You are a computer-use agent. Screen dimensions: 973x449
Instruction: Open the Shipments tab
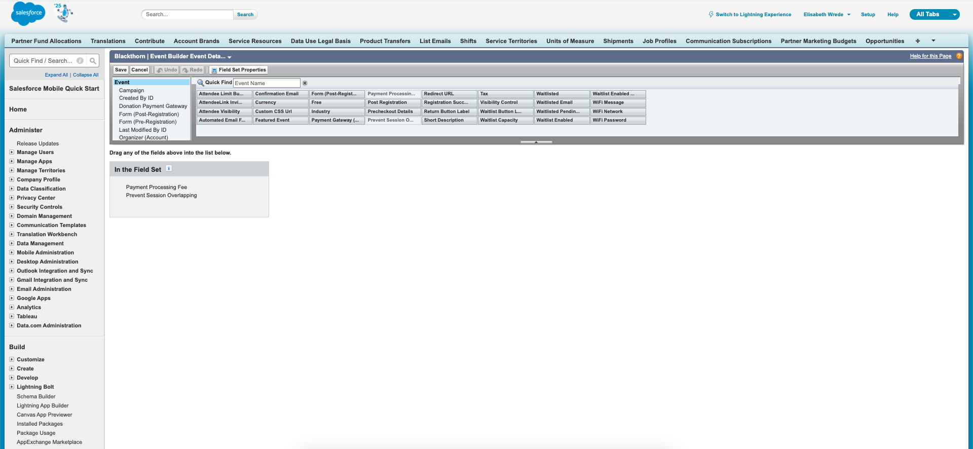point(618,41)
